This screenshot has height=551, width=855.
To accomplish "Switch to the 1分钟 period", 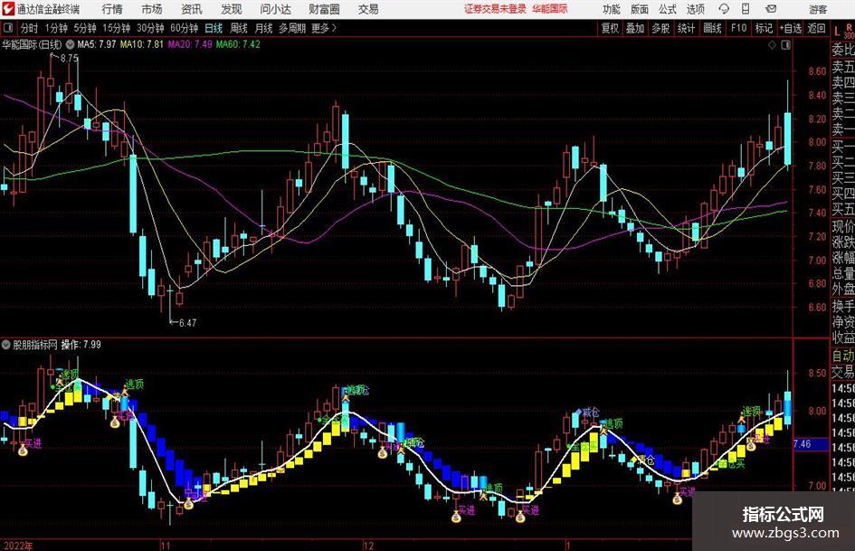I will click(x=55, y=28).
